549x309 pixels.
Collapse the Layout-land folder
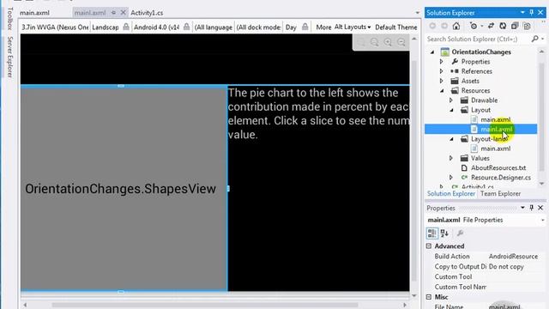452,139
